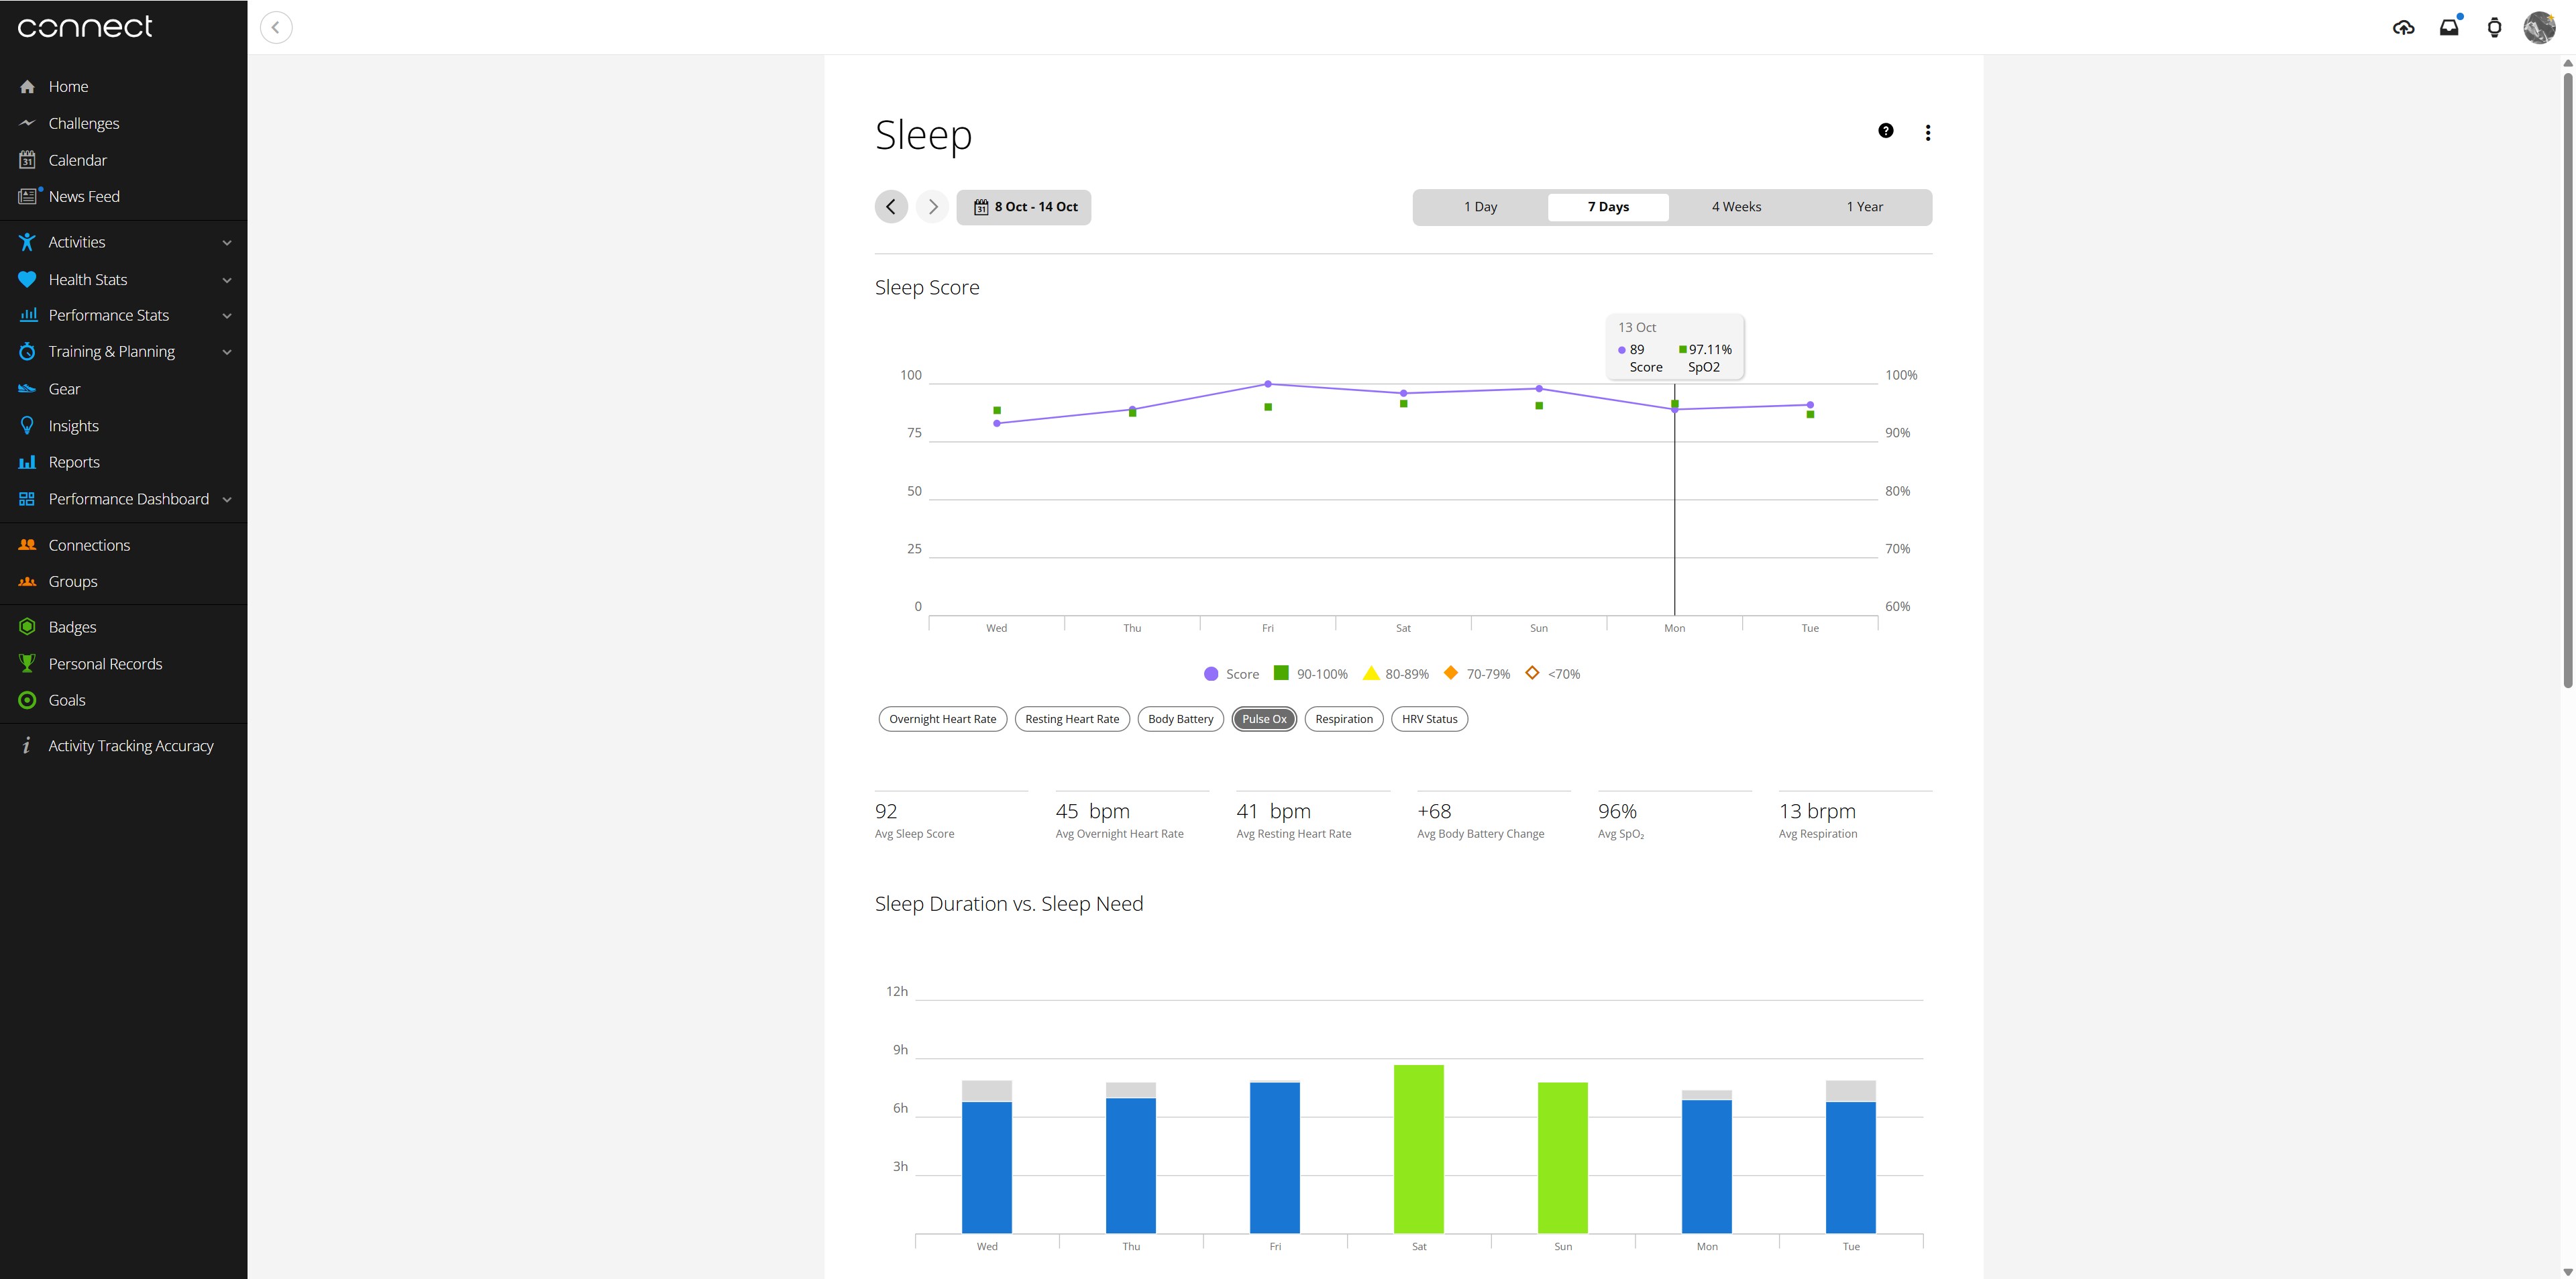Click the purple Score legend swatch
Image resolution: width=2576 pixels, height=1279 pixels.
click(x=1211, y=674)
